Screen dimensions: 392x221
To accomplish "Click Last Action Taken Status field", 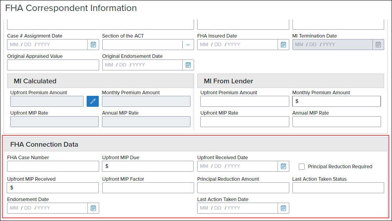I will tap(338, 188).
